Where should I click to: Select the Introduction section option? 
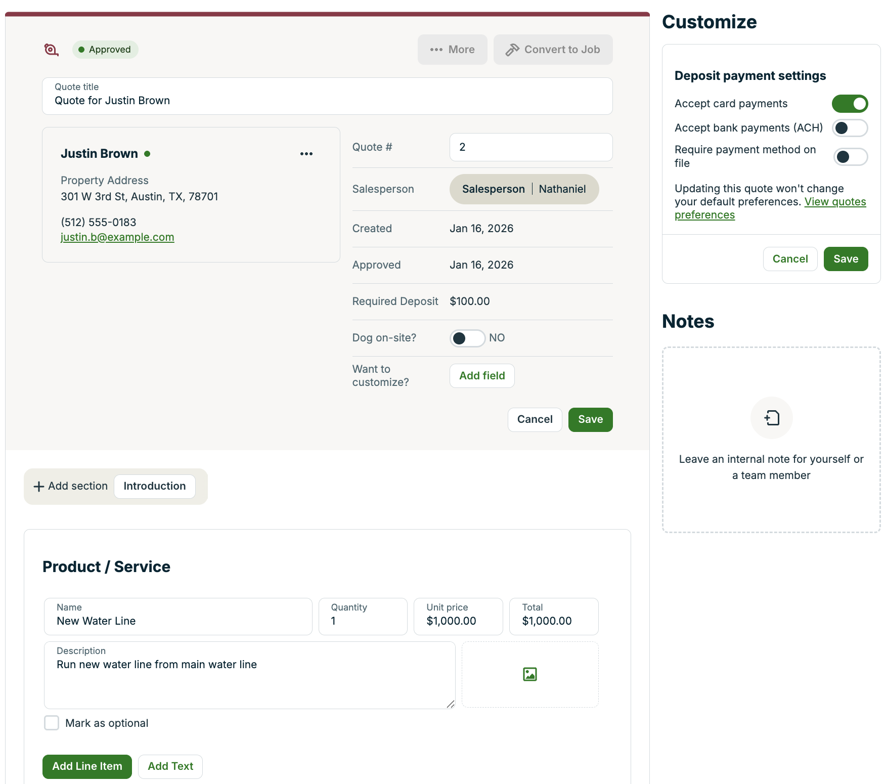coord(154,486)
